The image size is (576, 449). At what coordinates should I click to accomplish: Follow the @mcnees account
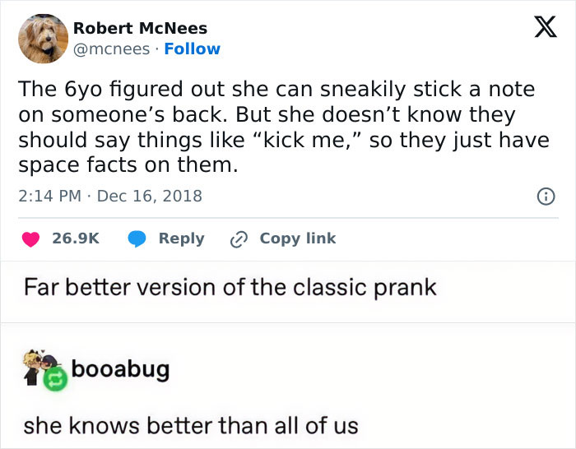pos(192,49)
